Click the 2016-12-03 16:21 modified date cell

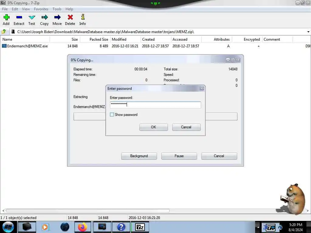[125, 46]
